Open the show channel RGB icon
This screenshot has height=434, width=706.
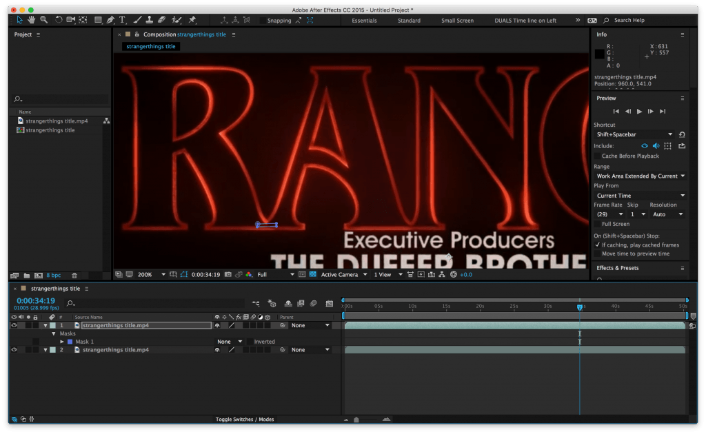point(248,274)
